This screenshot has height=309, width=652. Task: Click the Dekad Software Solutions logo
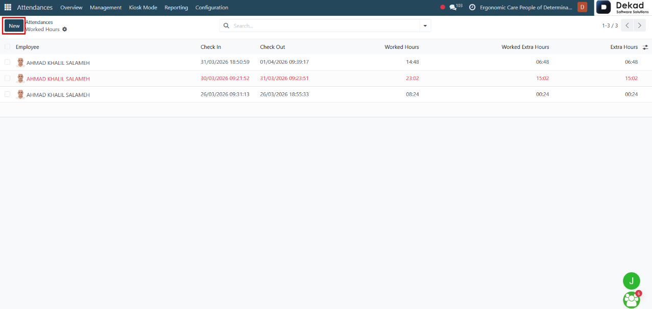coord(622,7)
